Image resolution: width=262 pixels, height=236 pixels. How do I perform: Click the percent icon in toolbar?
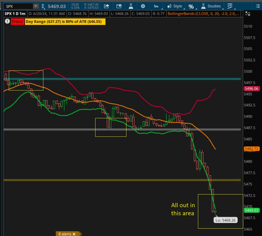[x=191, y=7]
